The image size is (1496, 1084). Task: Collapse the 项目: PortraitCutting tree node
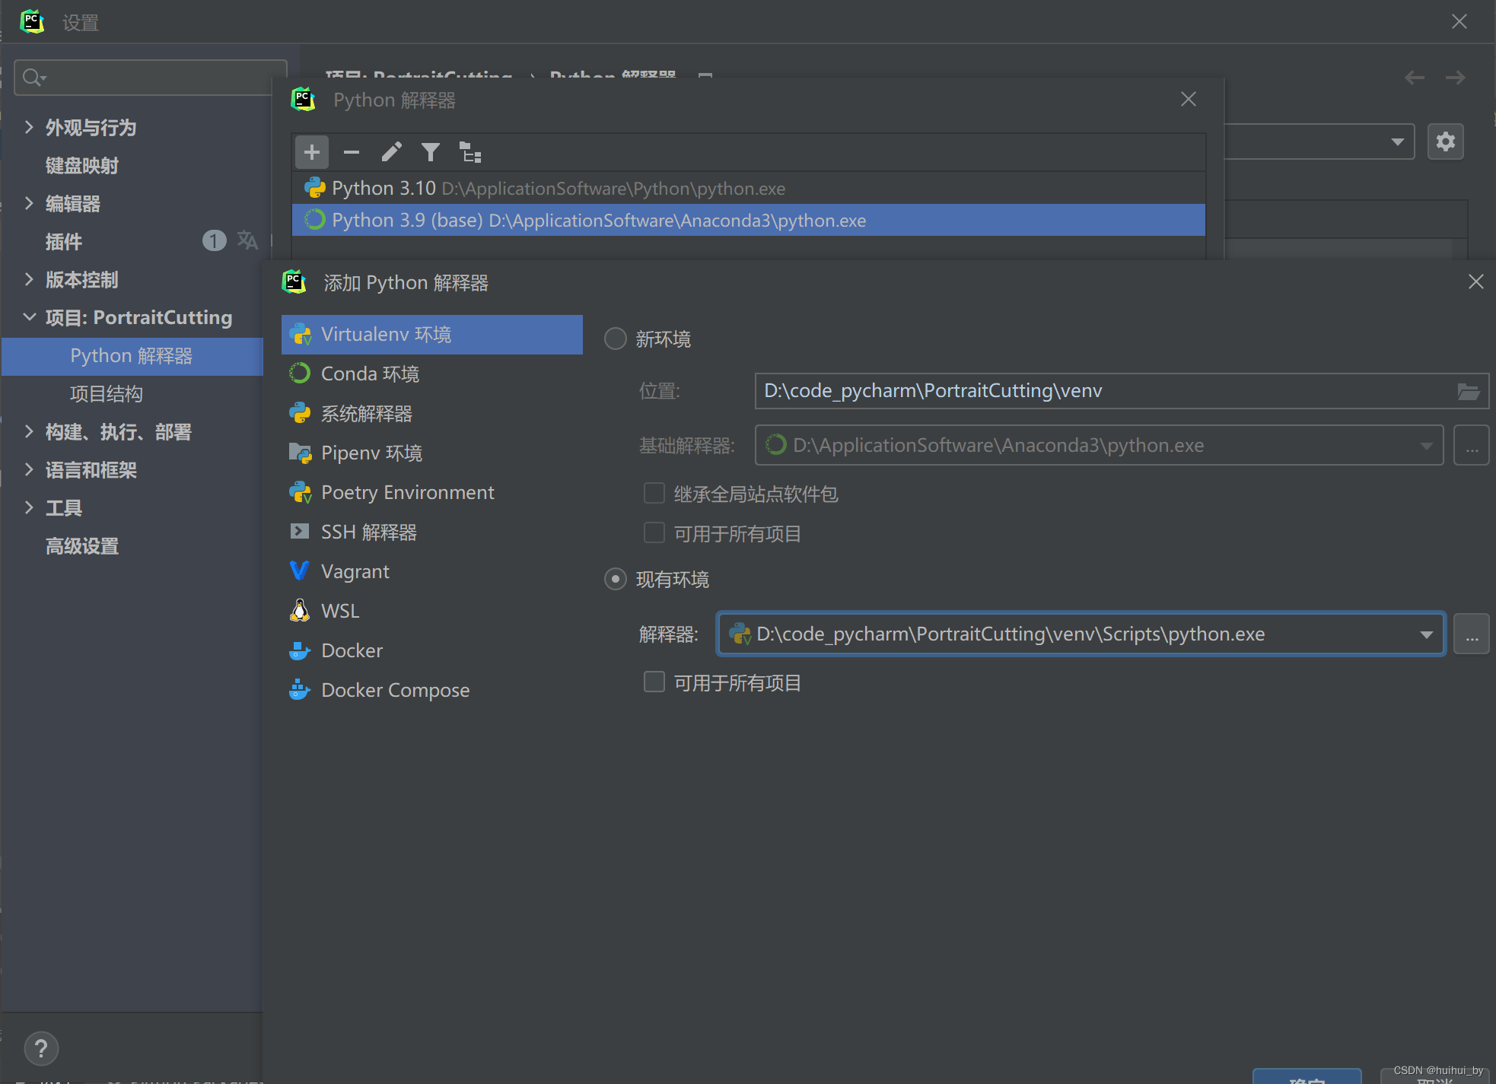(x=29, y=317)
